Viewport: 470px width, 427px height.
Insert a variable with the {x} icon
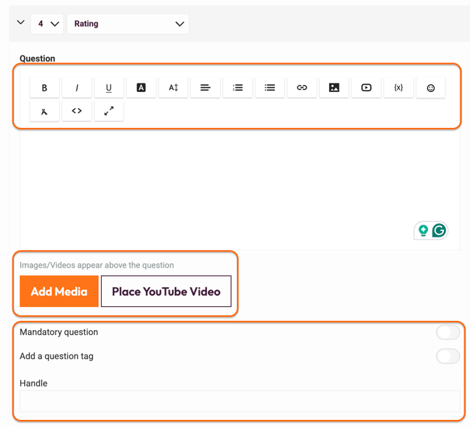[x=398, y=88]
